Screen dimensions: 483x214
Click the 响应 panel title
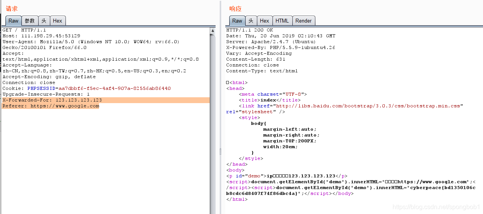(x=235, y=9)
